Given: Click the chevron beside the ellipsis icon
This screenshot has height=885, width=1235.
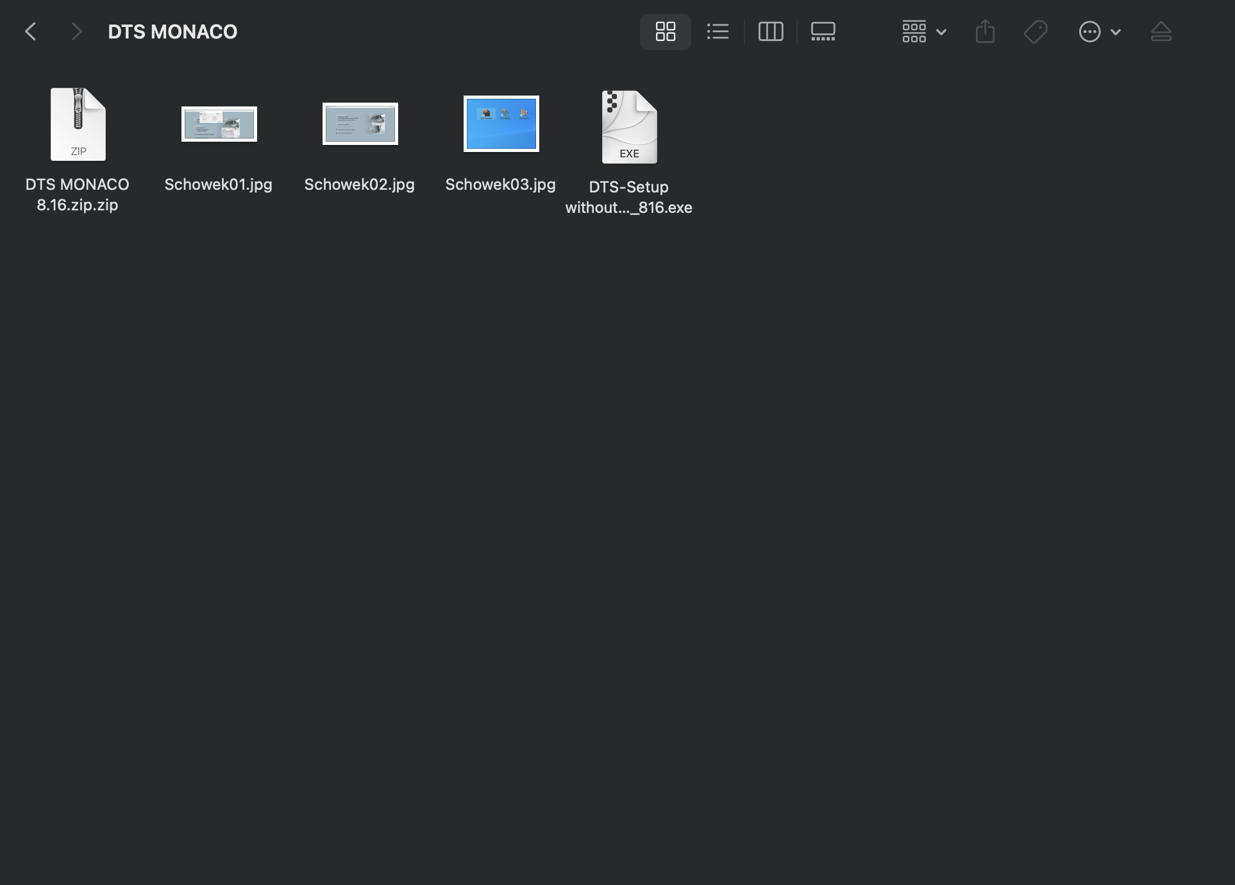Looking at the screenshot, I should (1116, 31).
